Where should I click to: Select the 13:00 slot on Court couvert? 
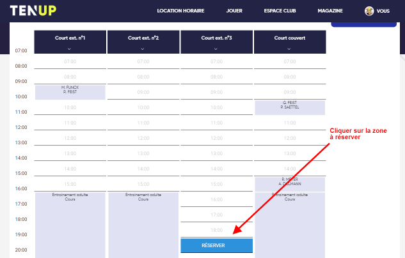tap(290, 154)
